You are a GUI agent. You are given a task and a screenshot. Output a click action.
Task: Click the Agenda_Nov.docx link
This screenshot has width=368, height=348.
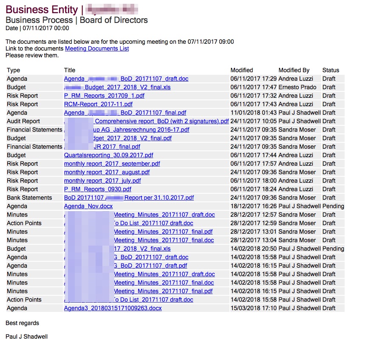(x=88, y=206)
